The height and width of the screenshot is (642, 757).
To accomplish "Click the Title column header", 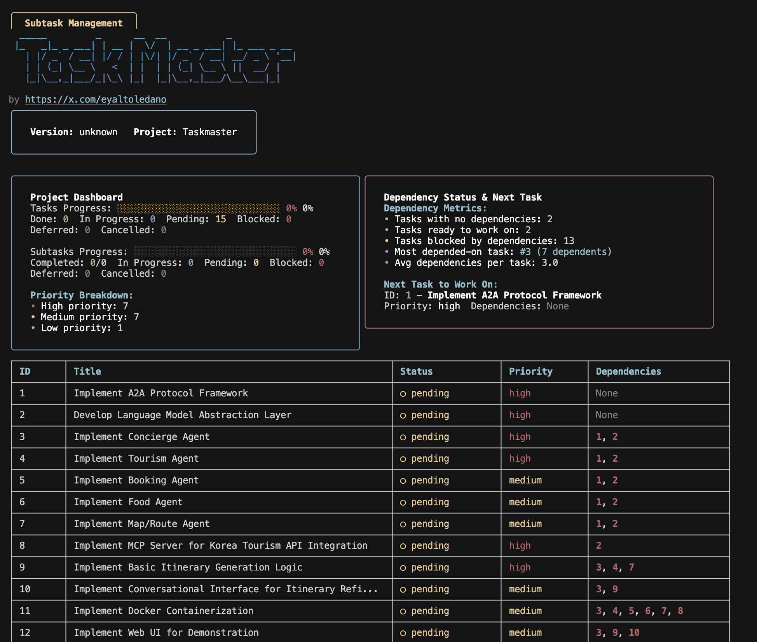I will (87, 372).
